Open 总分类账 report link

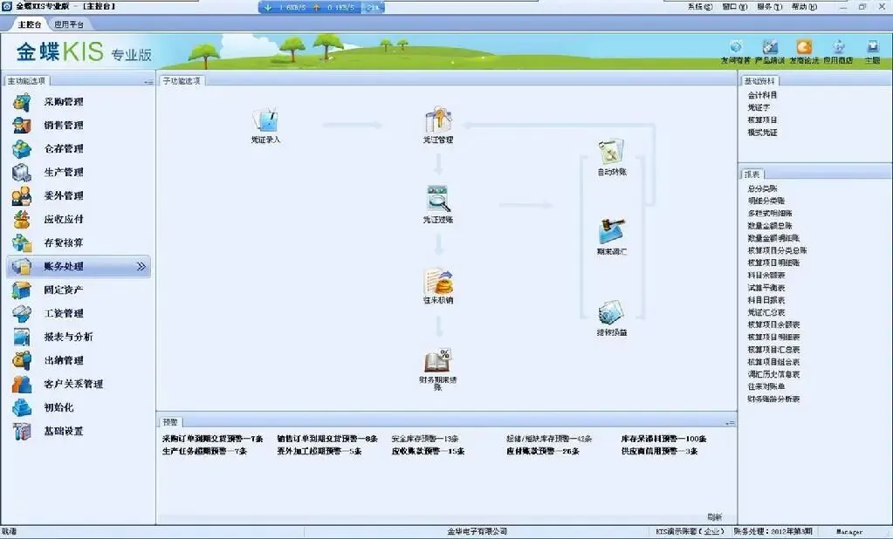(763, 188)
